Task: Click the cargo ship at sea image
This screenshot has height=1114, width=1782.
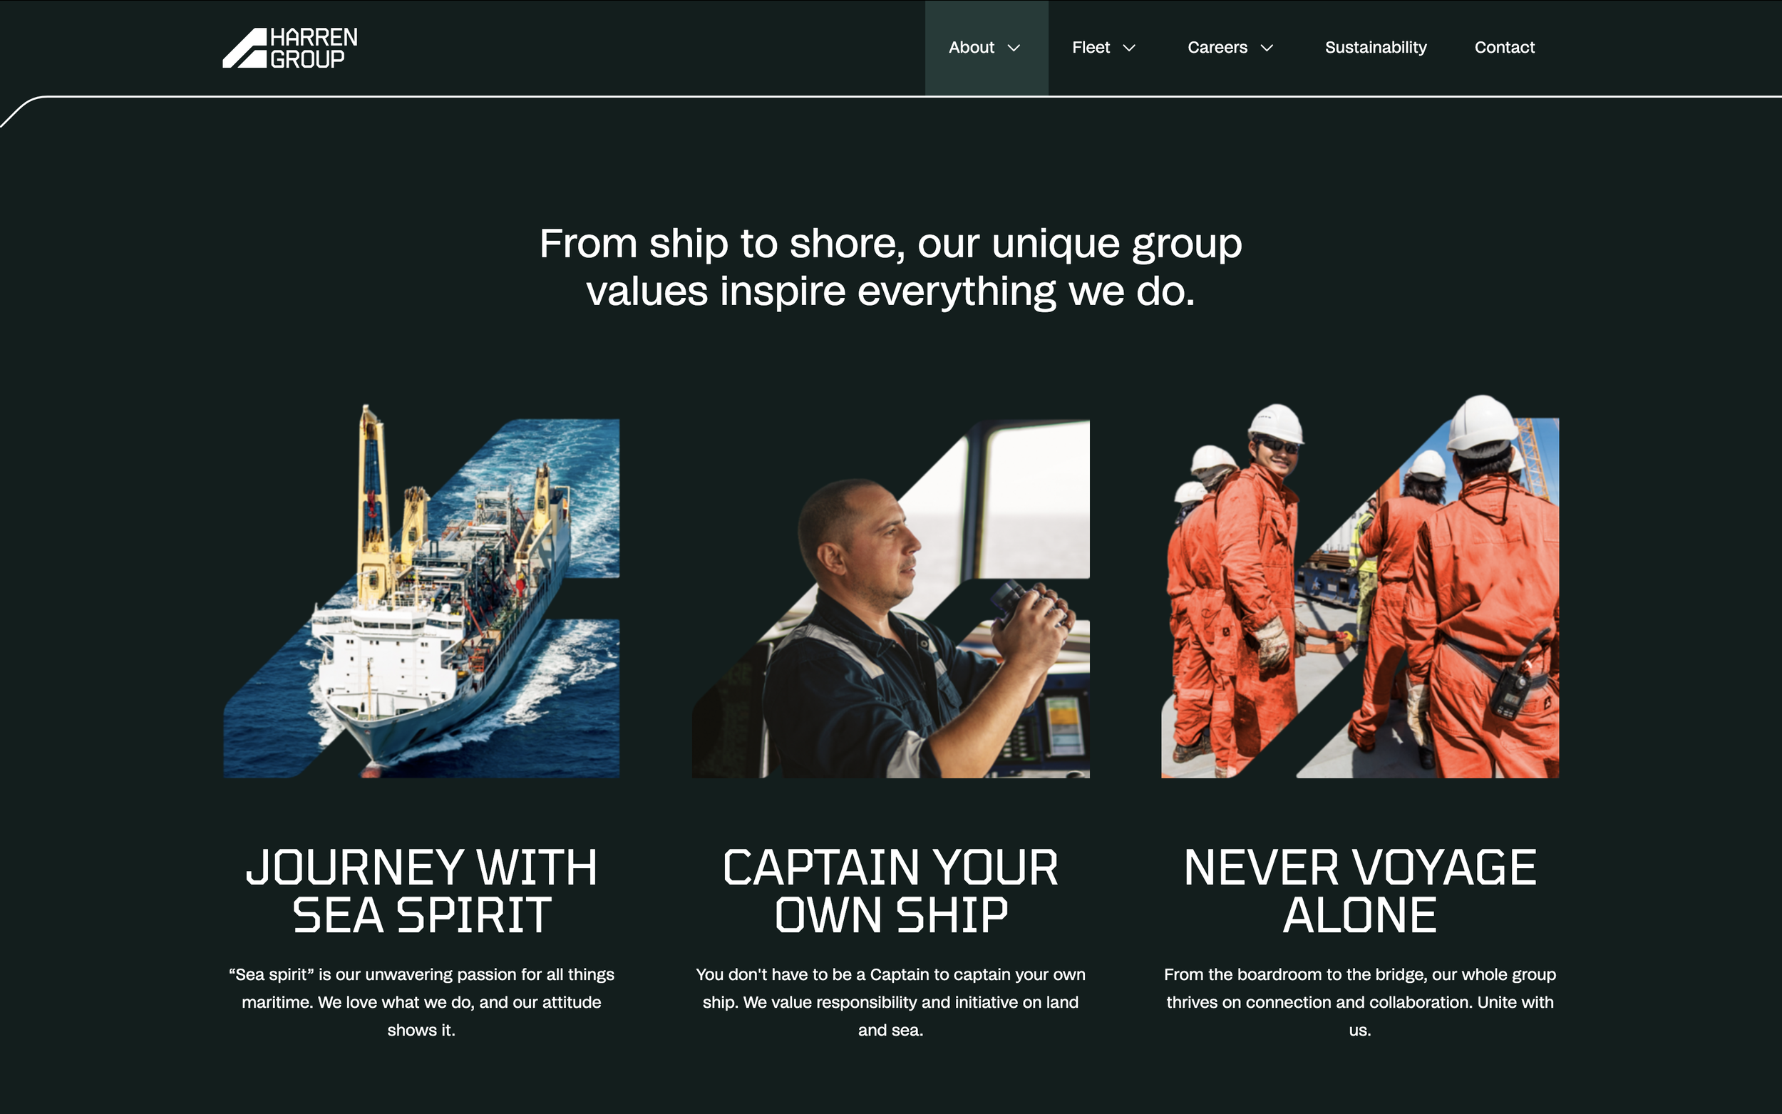Action: coord(421,591)
